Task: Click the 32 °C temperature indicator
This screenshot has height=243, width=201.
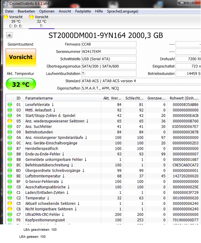Action: tap(21, 84)
